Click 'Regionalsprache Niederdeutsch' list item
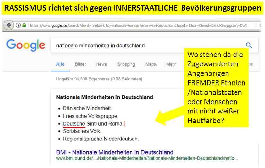The width and height of the screenshot is (265, 168). click(101, 139)
